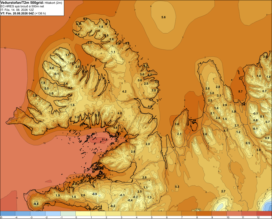Click the 3.8 label on the western fjord coast

[x=35, y=95]
